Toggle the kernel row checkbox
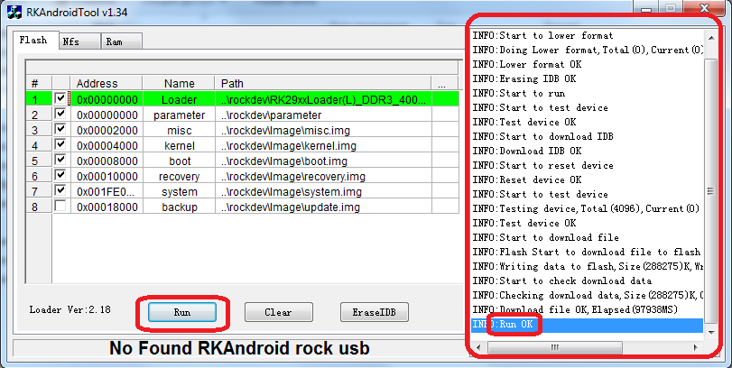 click(60, 144)
